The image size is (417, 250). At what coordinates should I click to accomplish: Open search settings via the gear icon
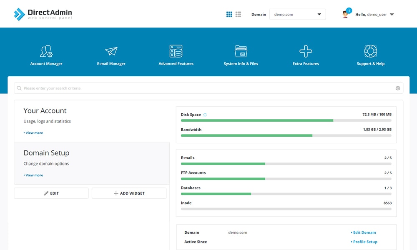click(397, 88)
